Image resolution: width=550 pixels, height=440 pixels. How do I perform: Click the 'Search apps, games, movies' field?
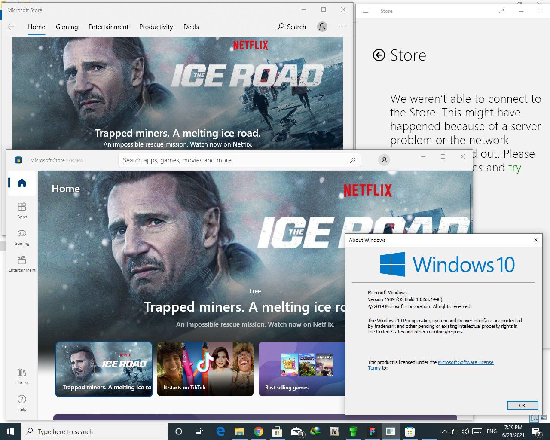239,160
